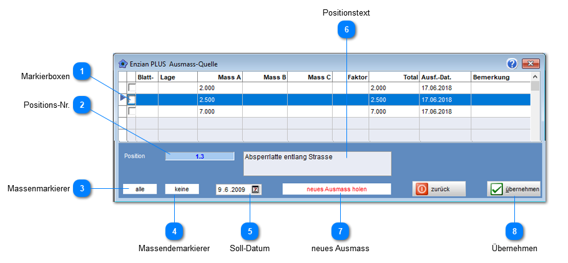Click callout badge number 6 for Positionstext

tap(346, 30)
